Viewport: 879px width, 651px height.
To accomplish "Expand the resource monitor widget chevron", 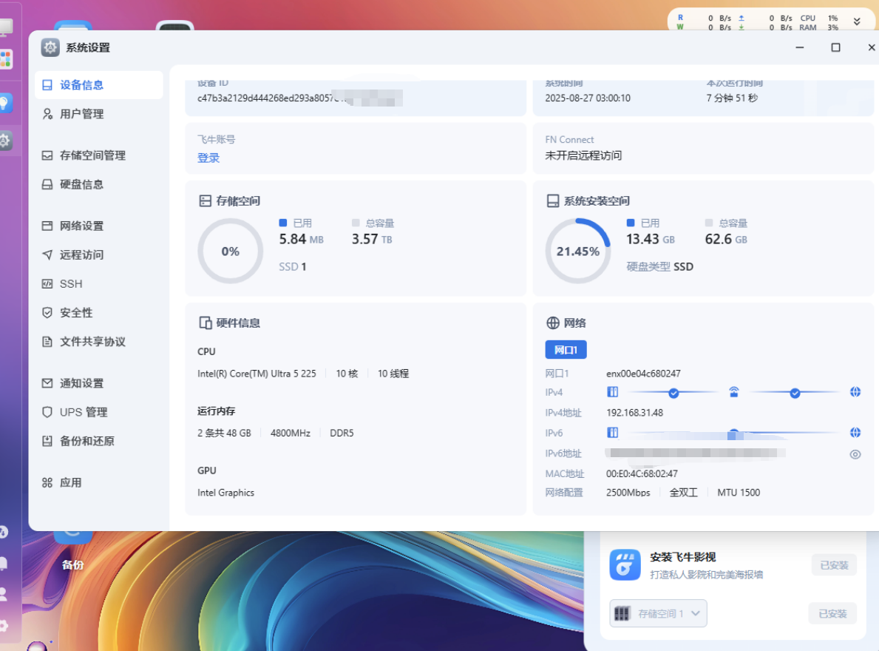I will 857,22.
